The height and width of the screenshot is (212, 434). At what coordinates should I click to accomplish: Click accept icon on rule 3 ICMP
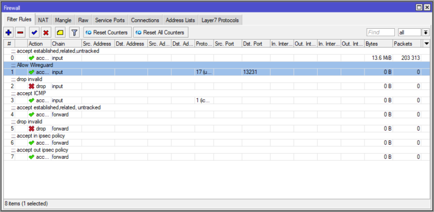pyautogui.click(x=31, y=101)
